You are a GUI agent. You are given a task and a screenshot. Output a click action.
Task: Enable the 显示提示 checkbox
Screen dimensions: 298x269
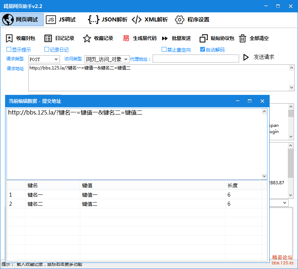point(9,49)
